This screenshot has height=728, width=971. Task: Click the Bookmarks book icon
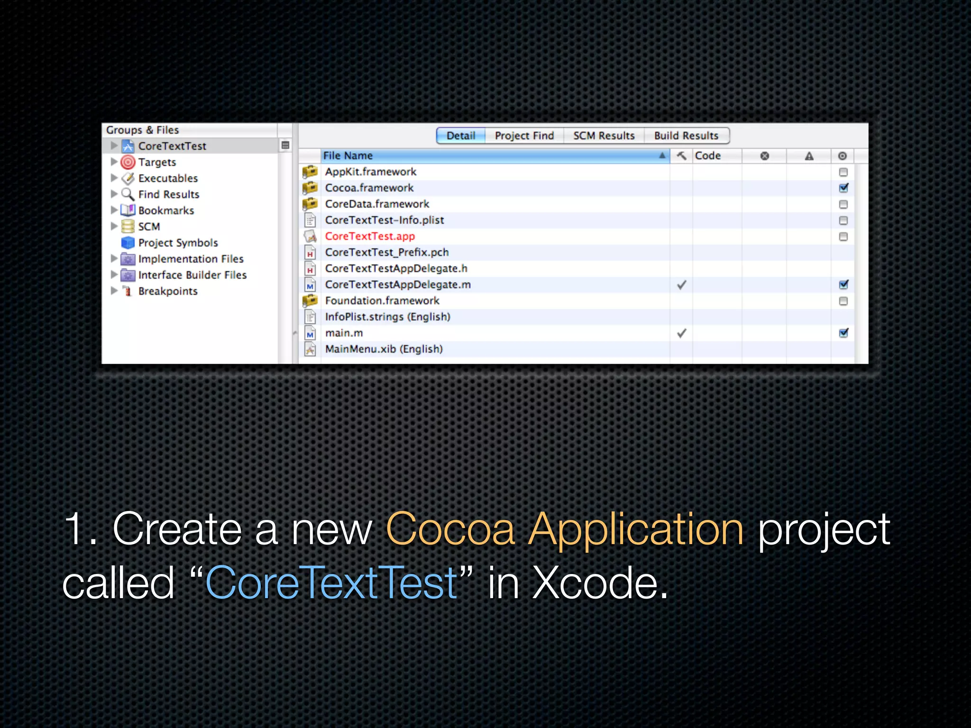[128, 210]
